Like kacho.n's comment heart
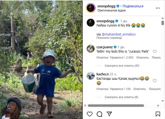165x119 pixels. click(x=155, y=81)
